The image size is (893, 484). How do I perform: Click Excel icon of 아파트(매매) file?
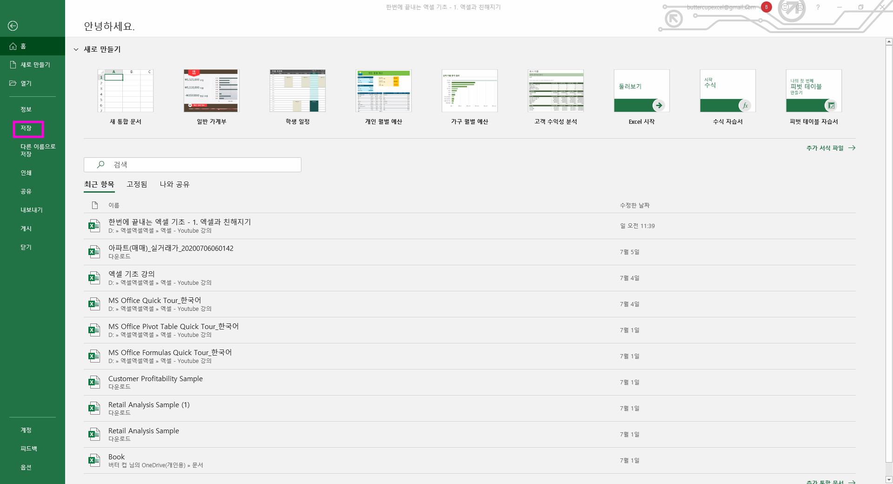[94, 252]
